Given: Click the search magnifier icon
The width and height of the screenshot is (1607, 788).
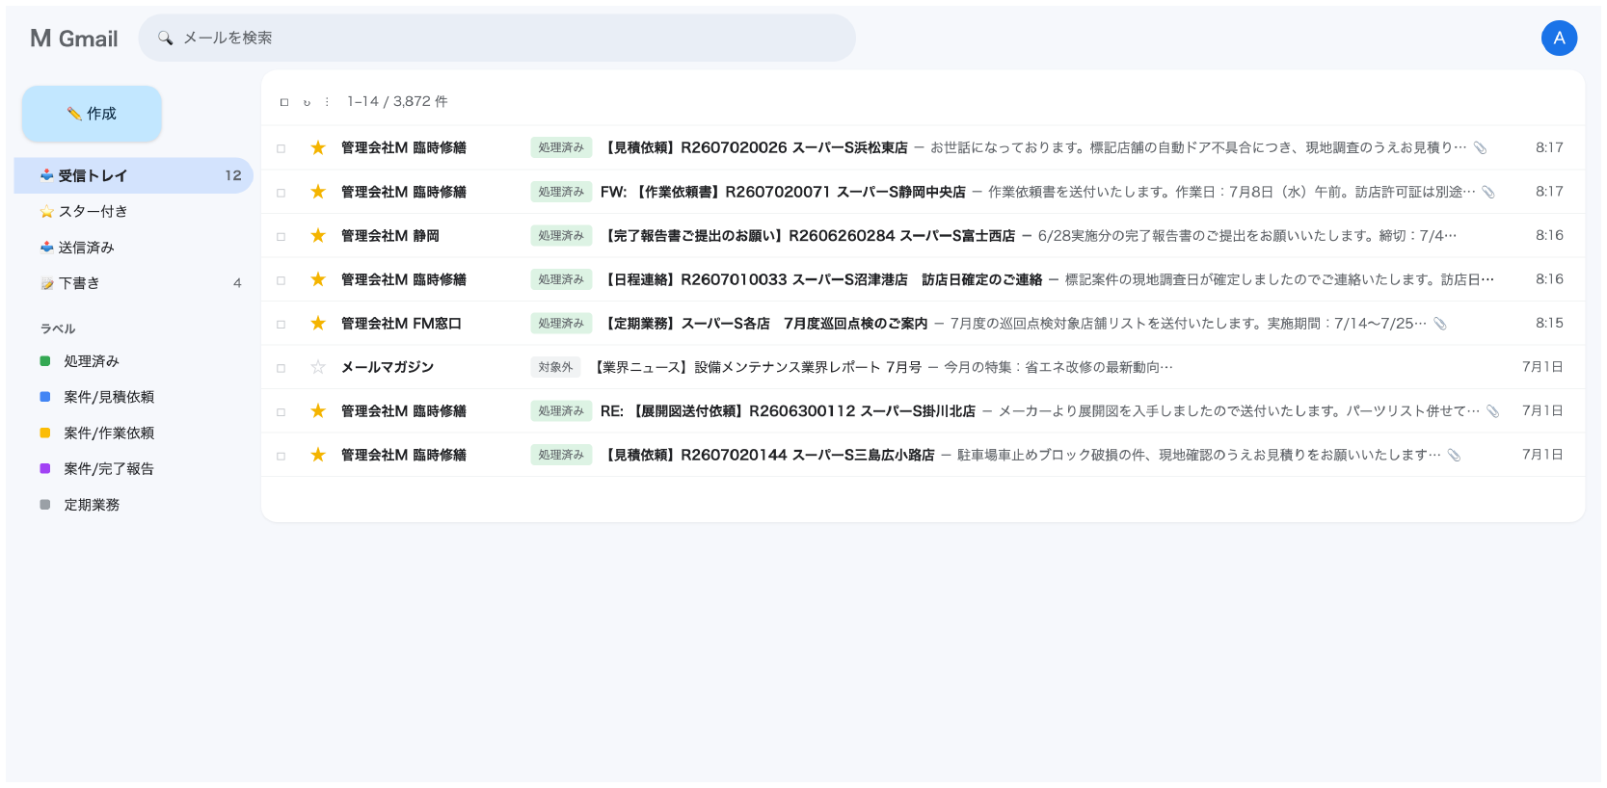Looking at the screenshot, I should coord(165,38).
